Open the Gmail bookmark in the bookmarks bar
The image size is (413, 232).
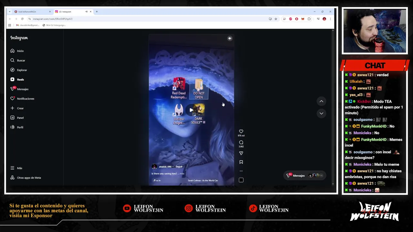click(27, 25)
